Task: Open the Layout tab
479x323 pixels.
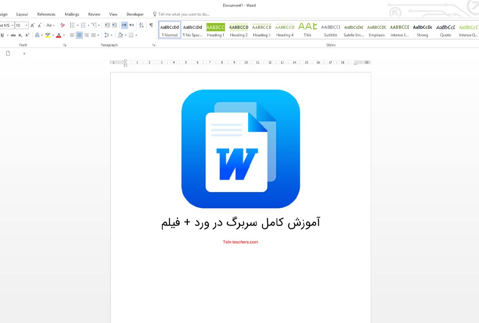Action: (x=22, y=14)
